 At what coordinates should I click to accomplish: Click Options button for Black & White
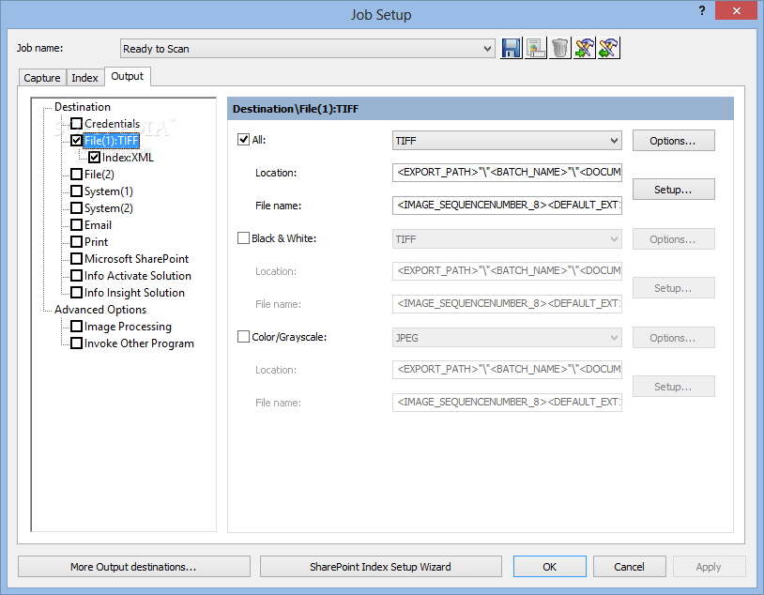click(x=673, y=239)
